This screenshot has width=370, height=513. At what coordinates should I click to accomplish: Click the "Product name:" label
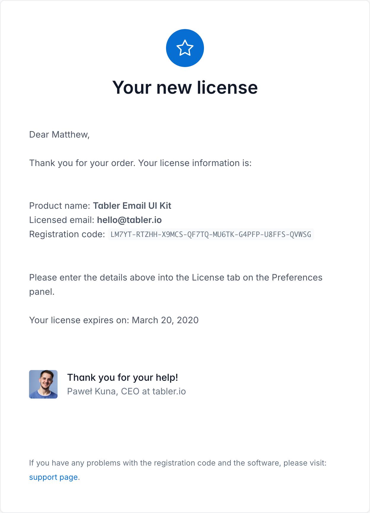(x=60, y=206)
